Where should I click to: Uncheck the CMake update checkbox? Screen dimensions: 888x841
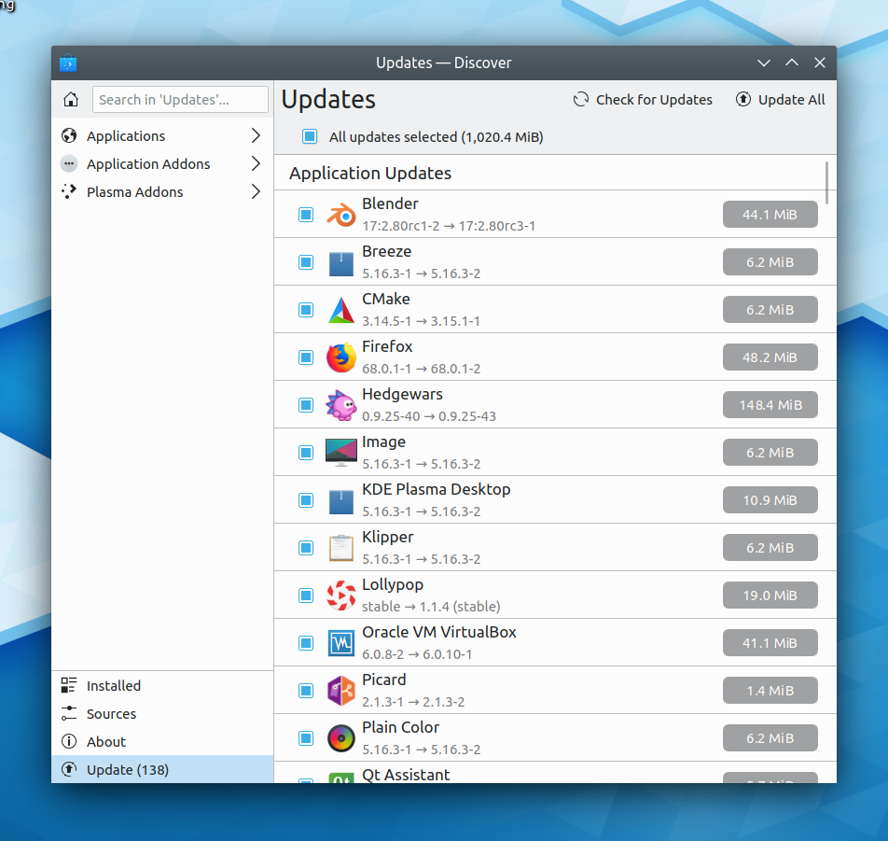tap(306, 310)
